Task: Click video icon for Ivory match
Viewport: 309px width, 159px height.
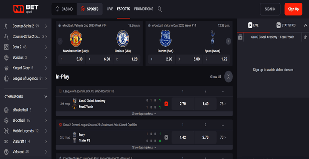Action: [166, 138]
